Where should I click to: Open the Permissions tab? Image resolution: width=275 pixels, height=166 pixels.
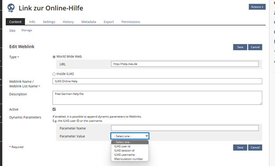pos(130,22)
